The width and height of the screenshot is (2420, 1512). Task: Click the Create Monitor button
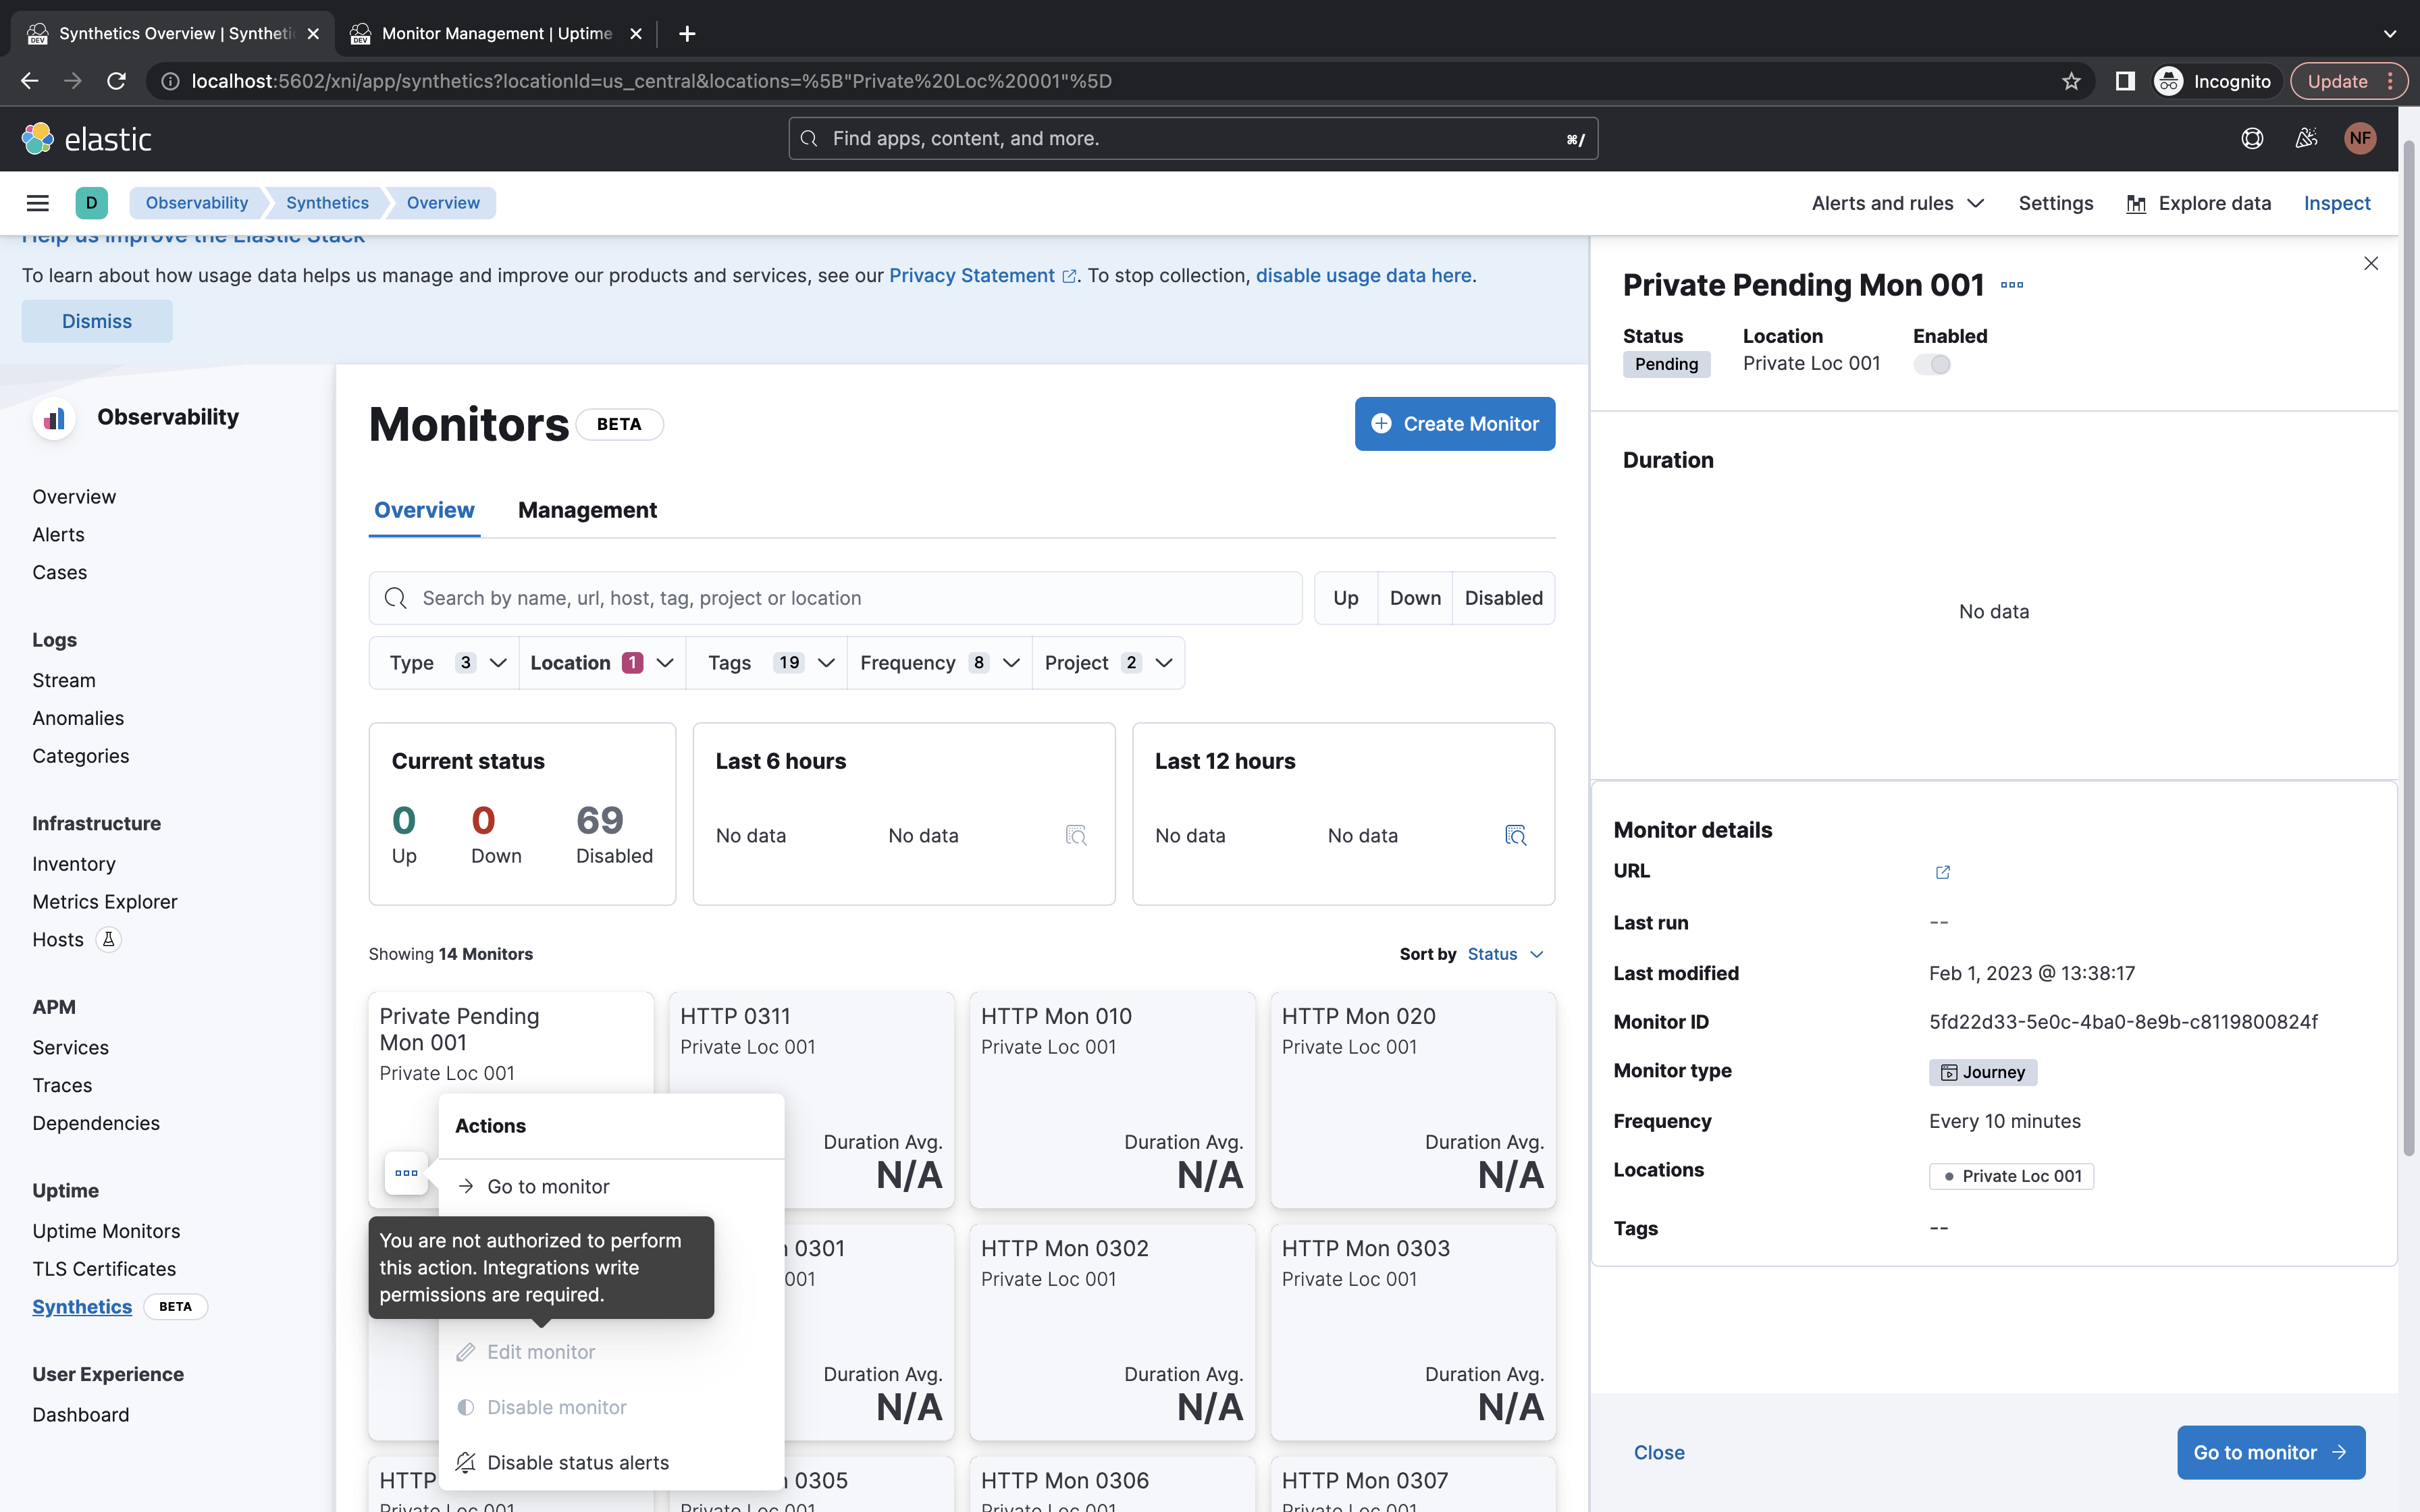(x=1454, y=423)
